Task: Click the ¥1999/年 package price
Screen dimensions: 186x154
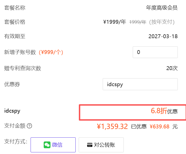Action: [x=115, y=22]
